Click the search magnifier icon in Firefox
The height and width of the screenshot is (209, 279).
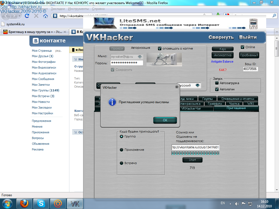pyautogui.click(x=274, y=16)
